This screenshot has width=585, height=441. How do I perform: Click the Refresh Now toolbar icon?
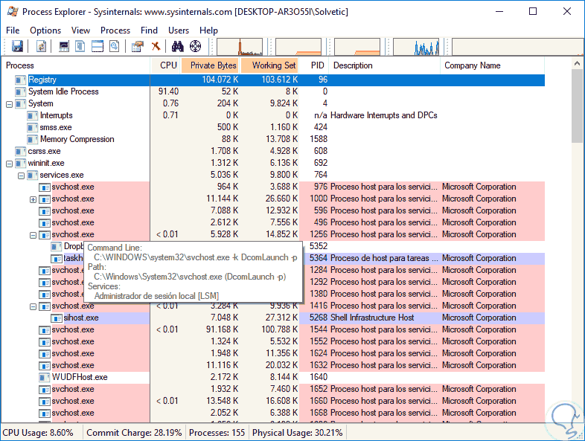tap(42, 47)
